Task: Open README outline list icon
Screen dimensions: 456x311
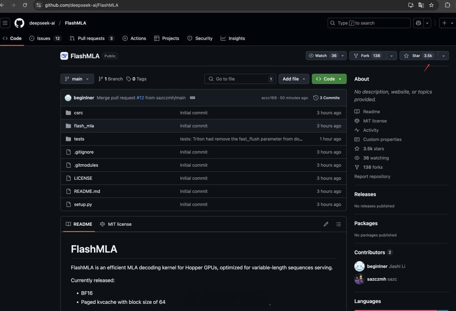Action: 338,224
